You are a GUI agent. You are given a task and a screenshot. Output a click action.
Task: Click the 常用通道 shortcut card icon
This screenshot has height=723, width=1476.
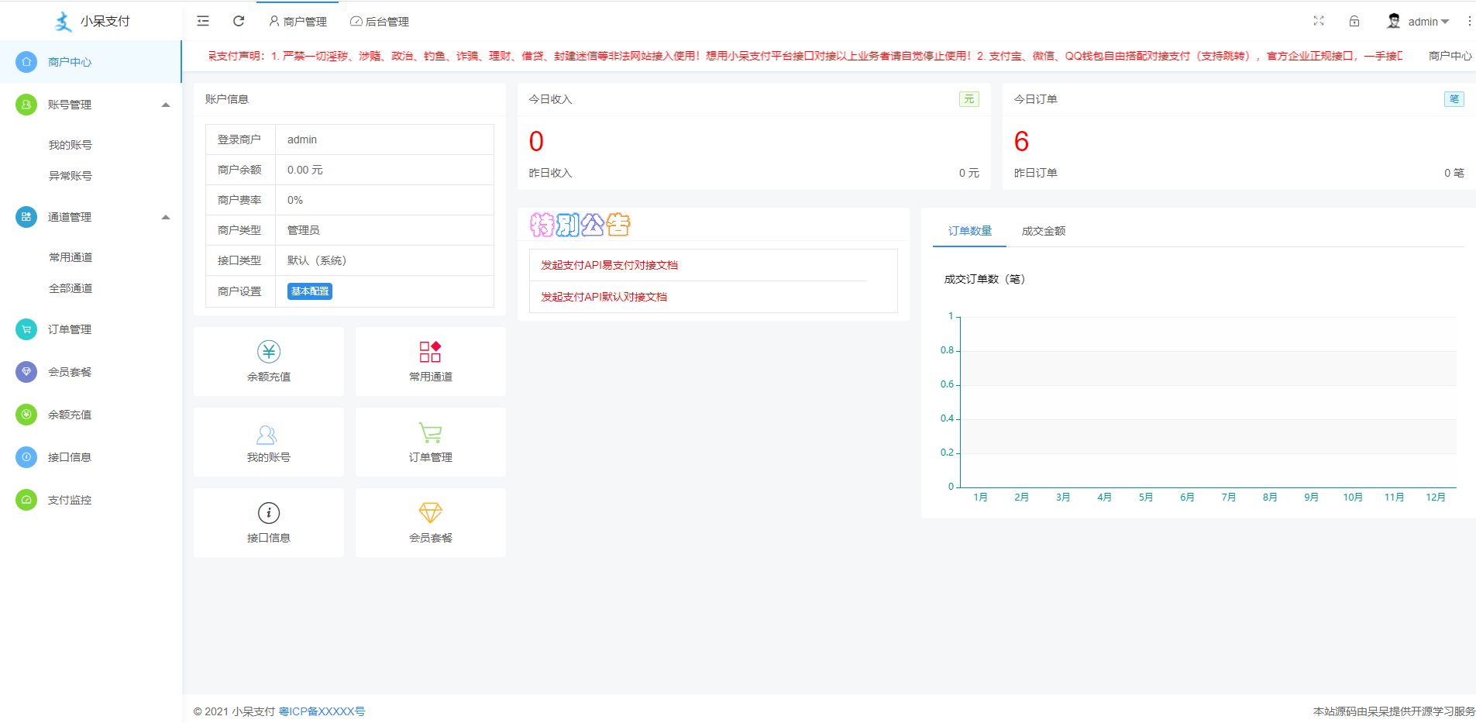[x=430, y=351]
